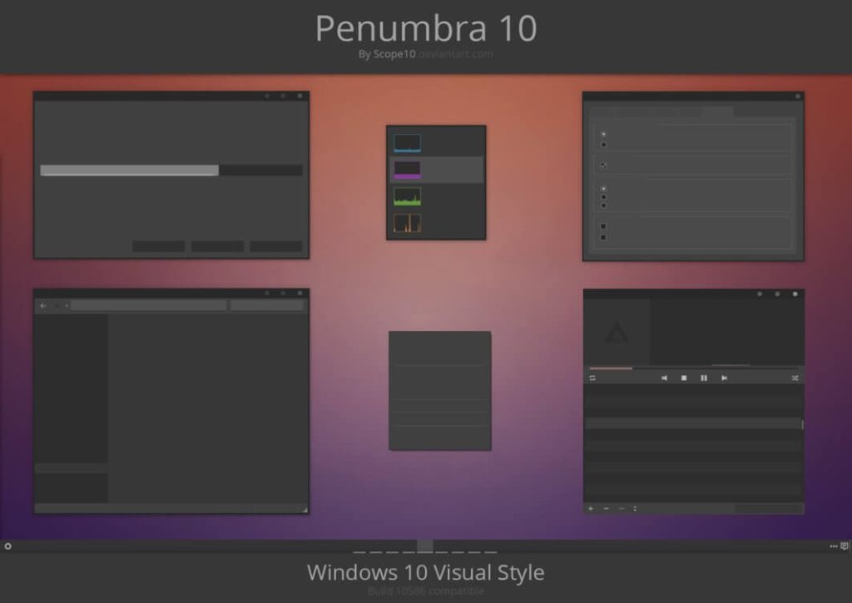Click the add-item plus icon below the playlist

[x=591, y=508]
